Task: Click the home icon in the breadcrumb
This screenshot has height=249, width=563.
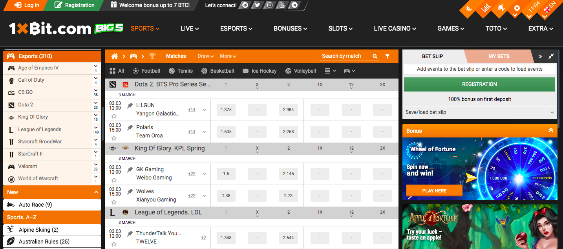Action: point(115,56)
